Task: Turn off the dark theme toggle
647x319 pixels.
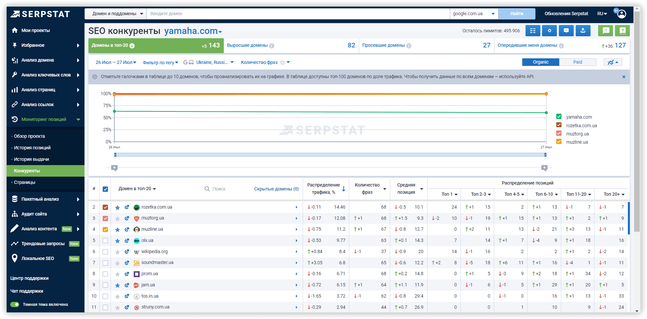Action: [15, 304]
